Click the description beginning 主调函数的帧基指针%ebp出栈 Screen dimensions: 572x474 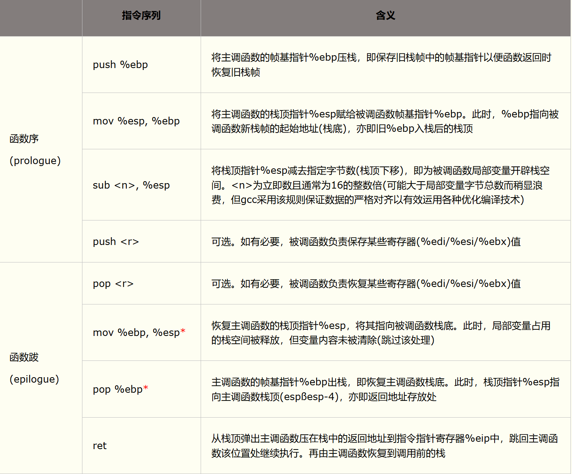tap(385, 389)
